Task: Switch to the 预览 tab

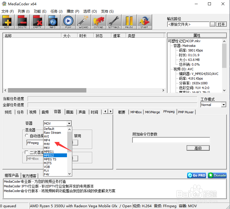Action: click(8, 112)
